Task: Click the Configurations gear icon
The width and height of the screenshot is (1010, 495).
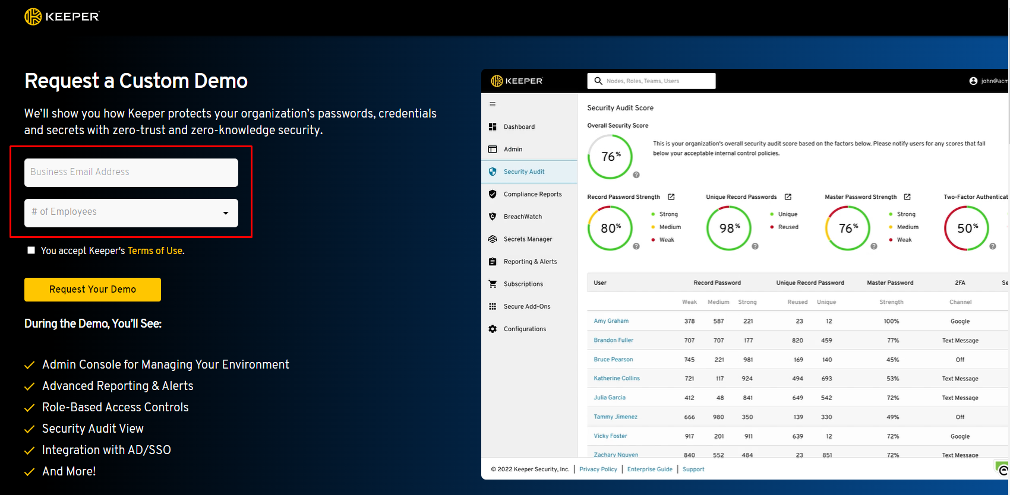Action: tap(493, 329)
